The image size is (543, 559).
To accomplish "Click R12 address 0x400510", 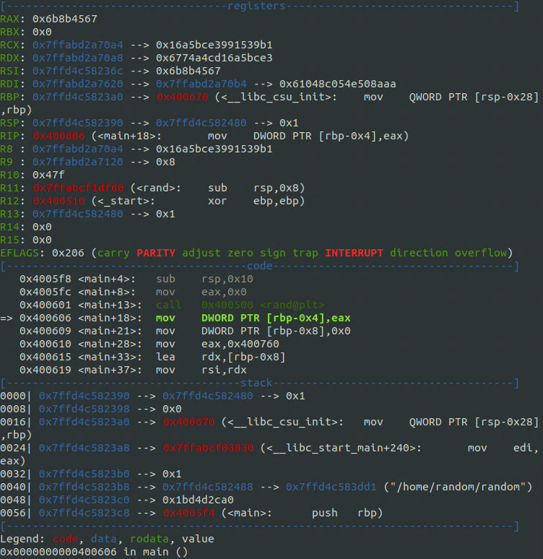I will point(58,201).
